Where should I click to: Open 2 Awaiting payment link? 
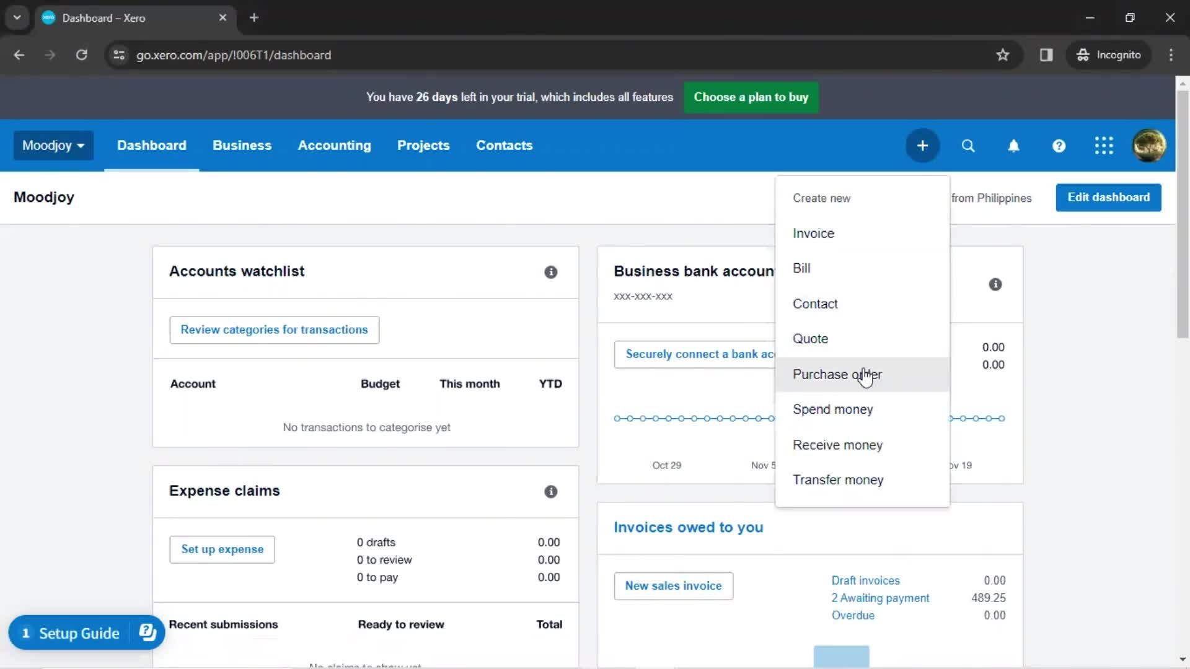point(880,598)
